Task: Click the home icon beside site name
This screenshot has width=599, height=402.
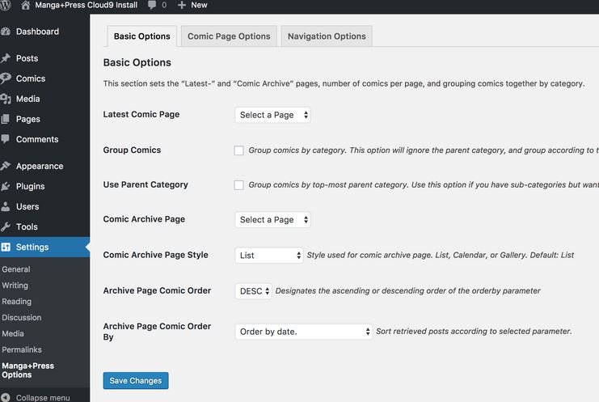Action: [x=26, y=5]
